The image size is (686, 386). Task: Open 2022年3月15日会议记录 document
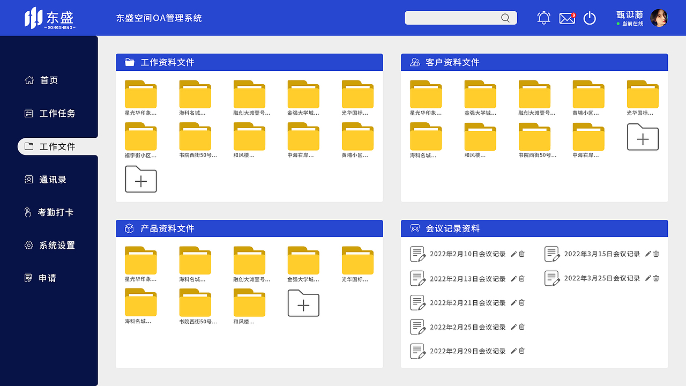(593, 254)
